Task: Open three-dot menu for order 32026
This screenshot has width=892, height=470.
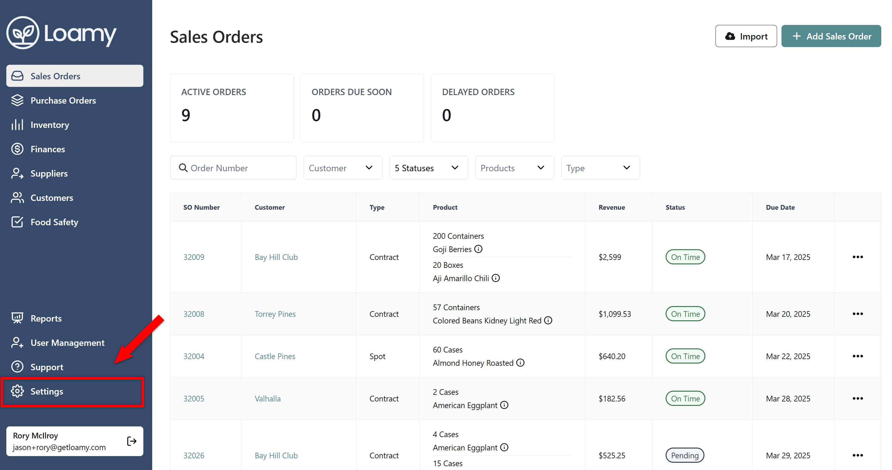Action: pos(857,455)
